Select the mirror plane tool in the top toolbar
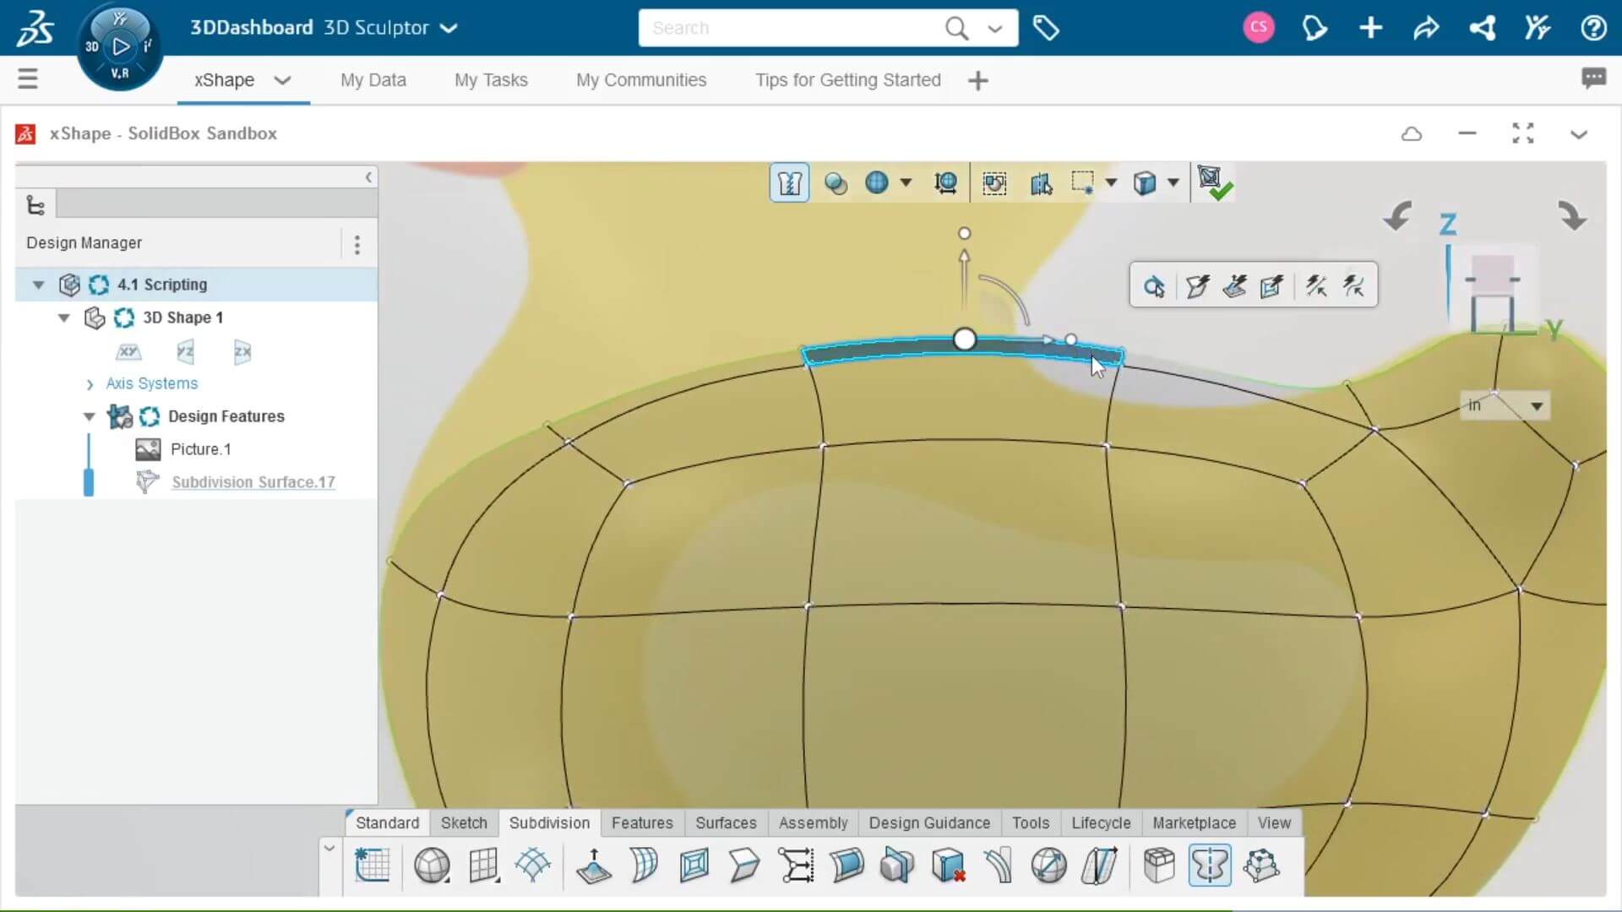 [1041, 183]
